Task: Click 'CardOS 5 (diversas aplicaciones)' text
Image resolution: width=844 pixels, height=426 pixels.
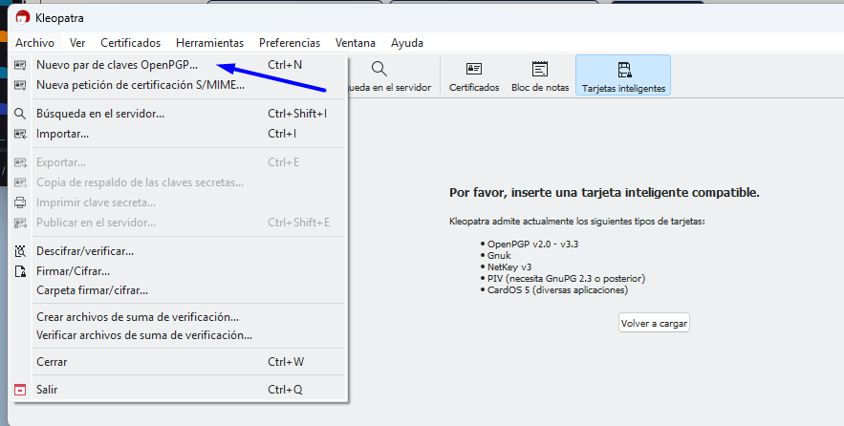Action: (x=557, y=290)
